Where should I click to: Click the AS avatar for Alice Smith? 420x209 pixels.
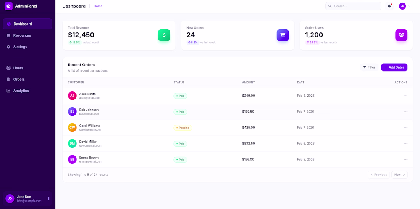click(x=72, y=96)
